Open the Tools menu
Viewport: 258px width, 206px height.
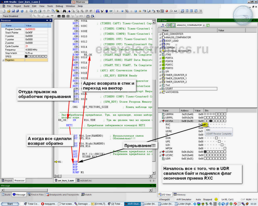(50, 6)
